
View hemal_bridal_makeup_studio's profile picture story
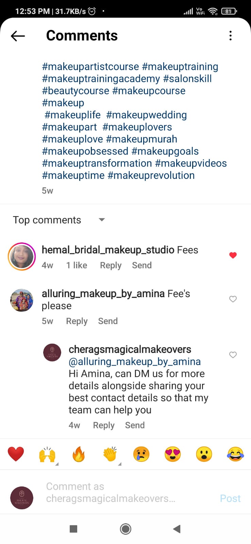pos(22,257)
